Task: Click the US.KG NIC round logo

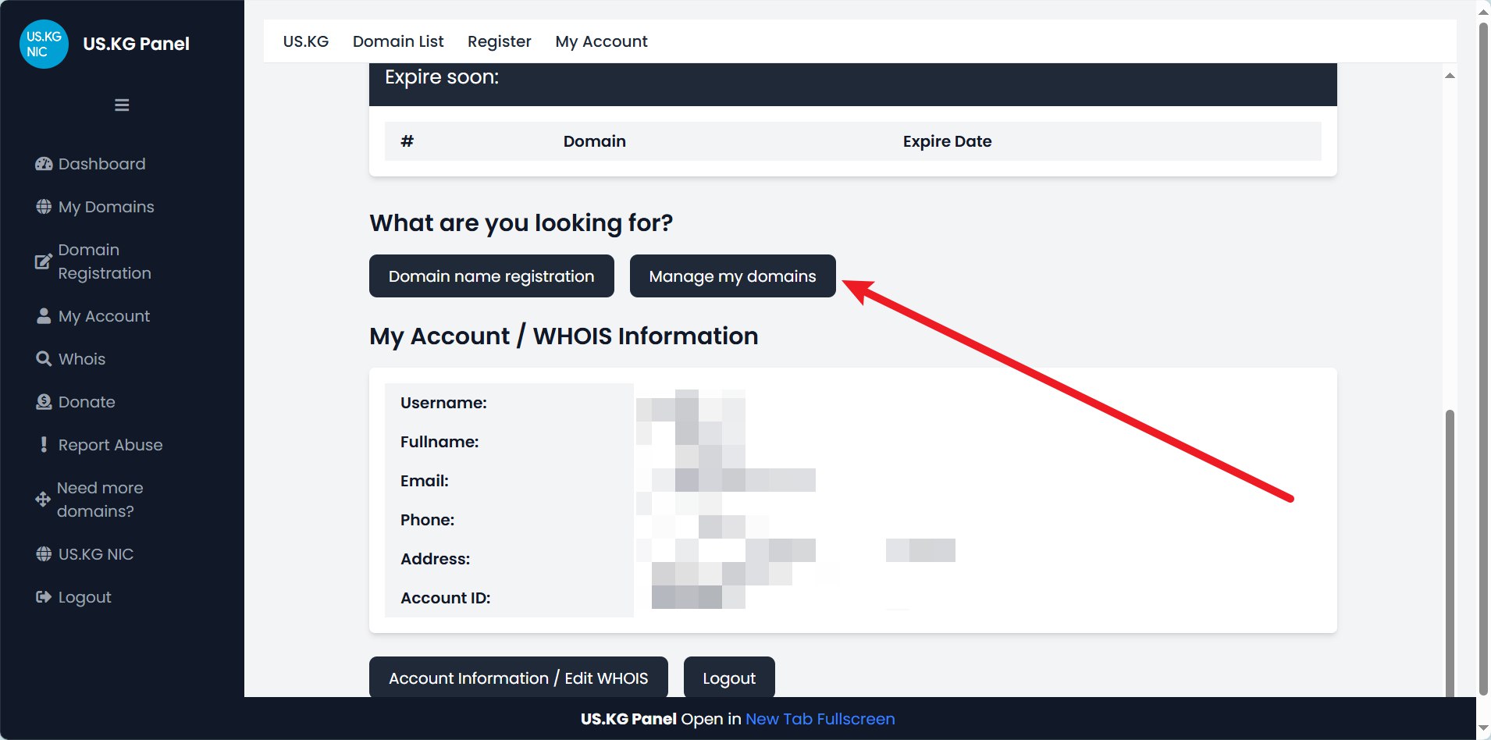Action: [44, 44]
